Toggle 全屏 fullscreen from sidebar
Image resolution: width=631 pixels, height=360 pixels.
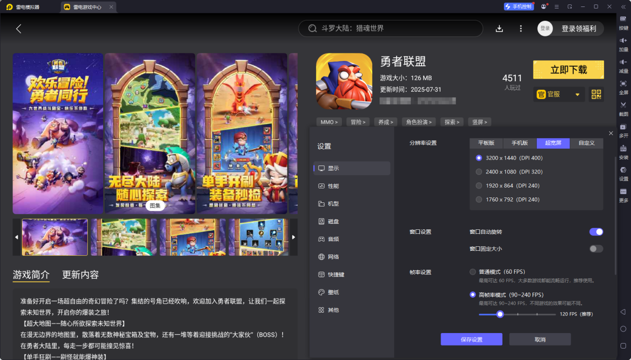pos(623,86)
